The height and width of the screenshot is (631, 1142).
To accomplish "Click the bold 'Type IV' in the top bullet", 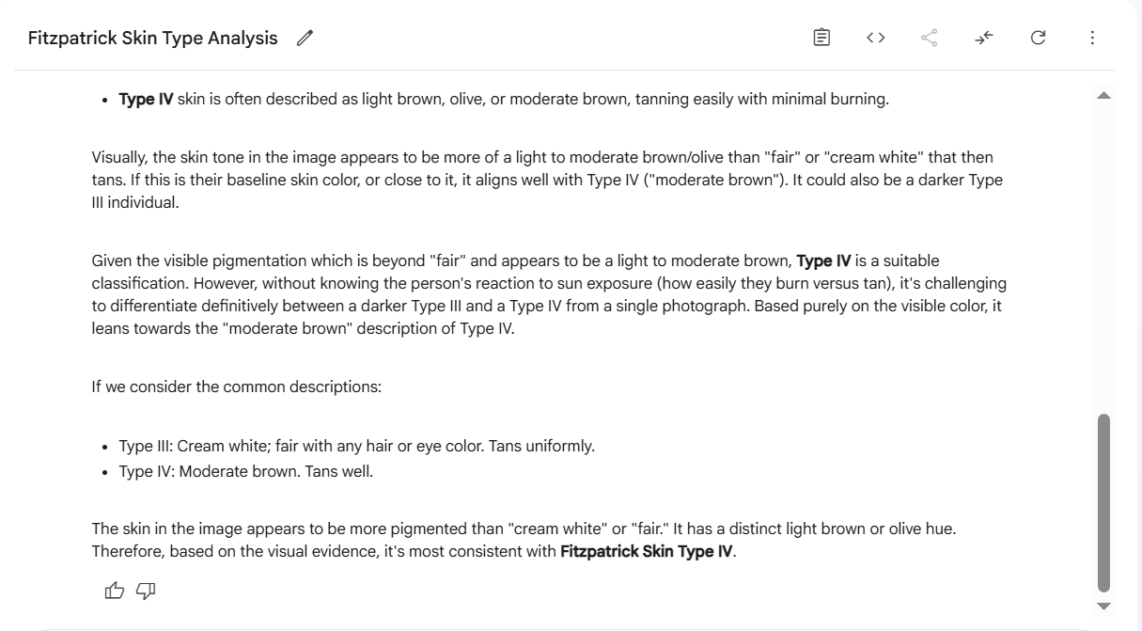I will coord(146,99).
